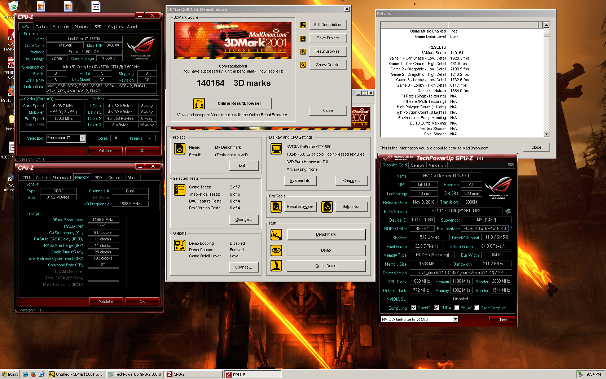Toggle the PhysX checkbox in GPU-Z

pyautogui.click(x=457, y=308)
